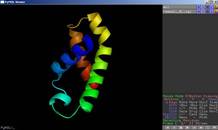Play the movie

pos(187,128)
